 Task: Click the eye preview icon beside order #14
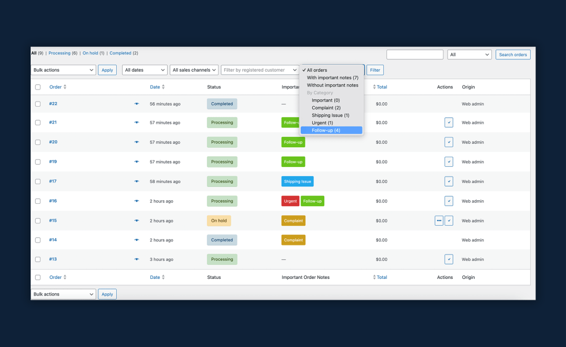(136, 240)
